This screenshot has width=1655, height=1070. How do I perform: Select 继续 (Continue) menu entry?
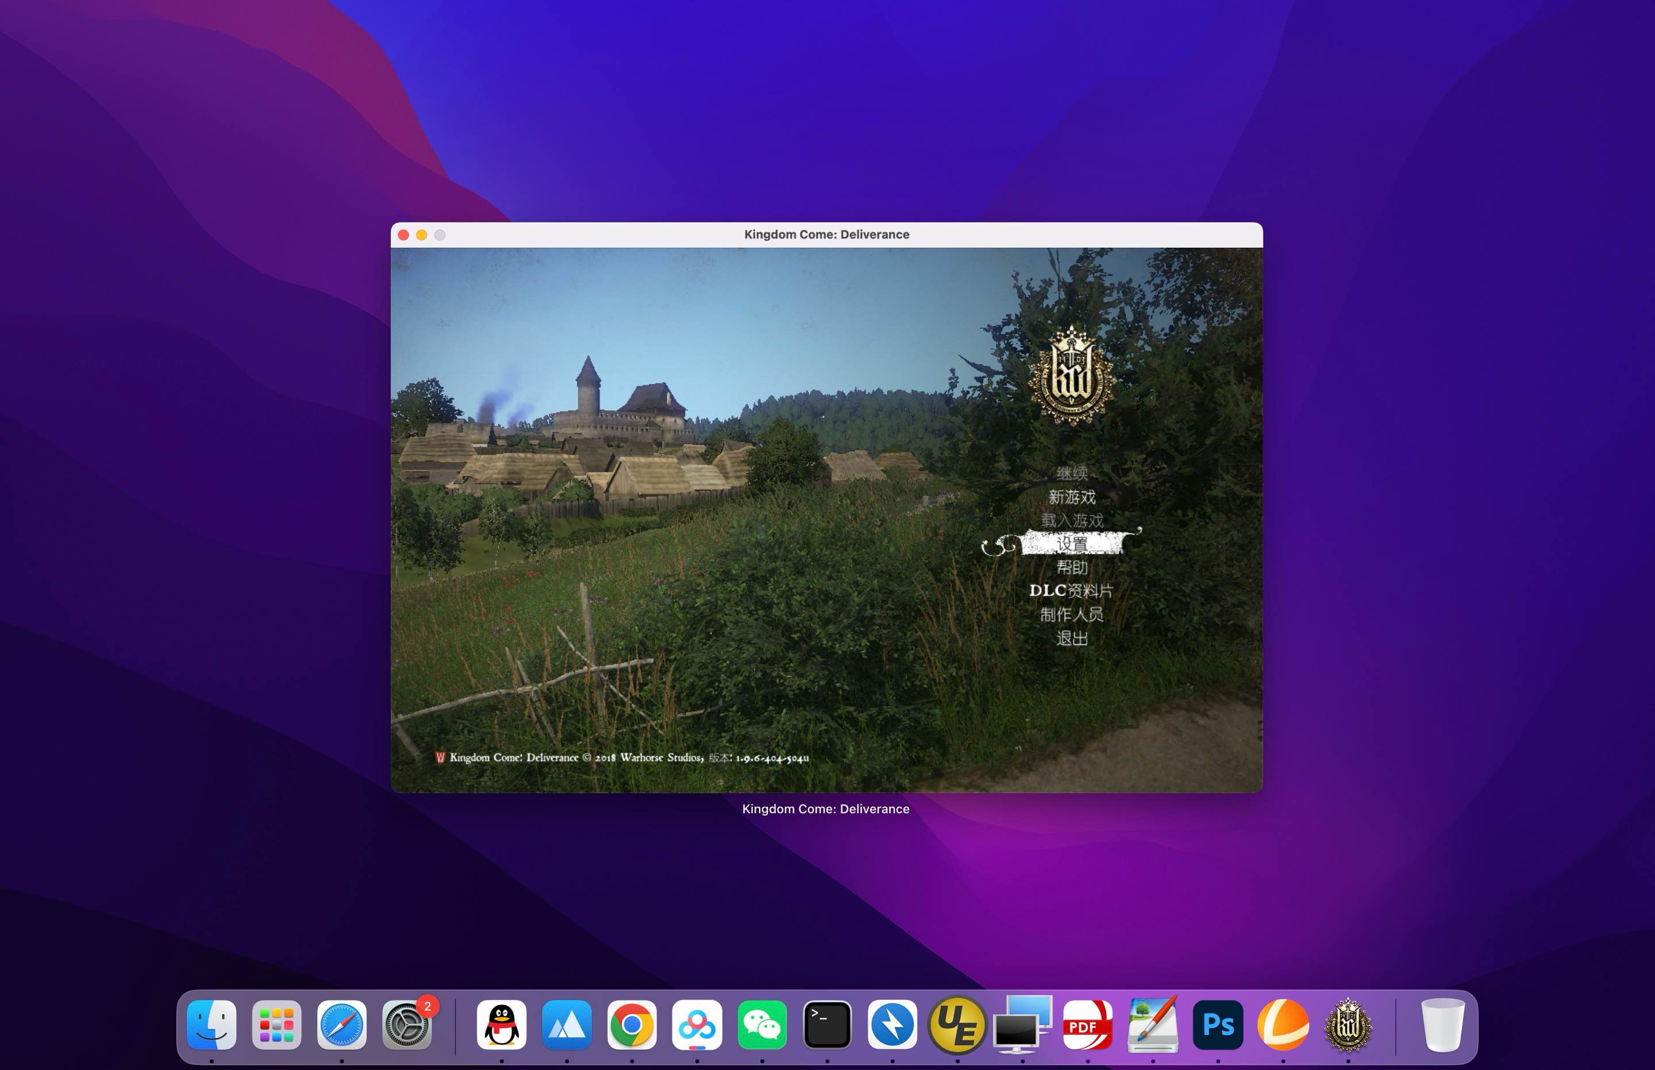pos(1072,473)
